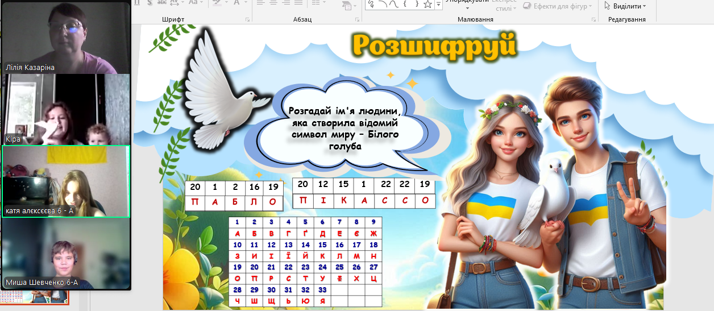
Task: Select Кіра's video tile
Action: (x=66, y=110)
